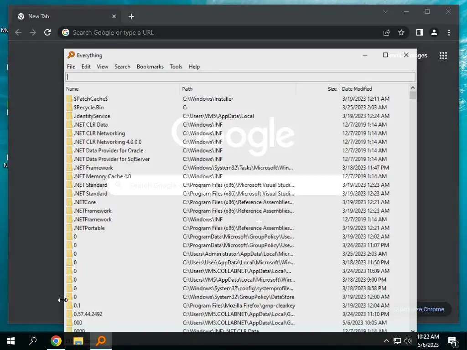Click Chrome forward arrow

point(33,32)
